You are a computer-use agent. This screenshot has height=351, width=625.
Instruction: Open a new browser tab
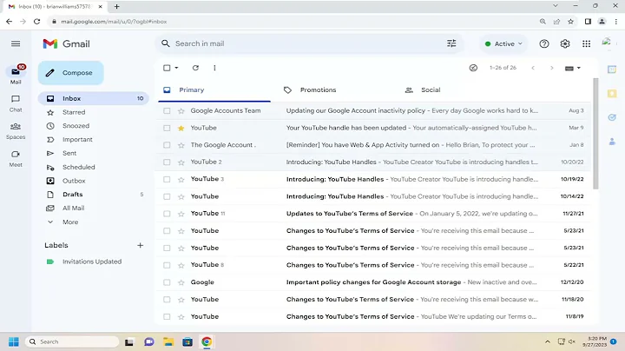(x=117, y=6)
